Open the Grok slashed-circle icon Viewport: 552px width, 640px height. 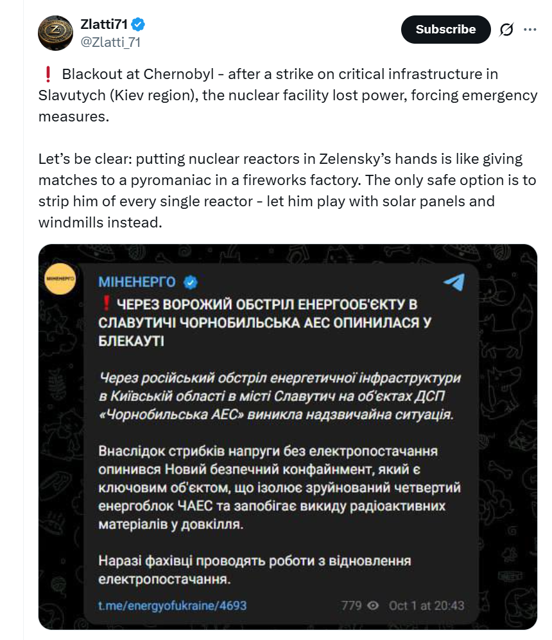(x=506, y=30)
